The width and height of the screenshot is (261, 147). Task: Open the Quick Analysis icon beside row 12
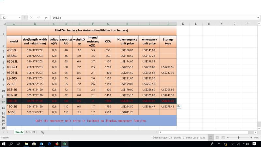point(179,106)
